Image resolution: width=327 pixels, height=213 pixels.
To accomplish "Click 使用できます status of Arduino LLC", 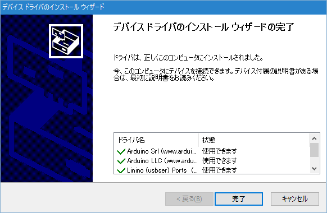I will point(219,161).
